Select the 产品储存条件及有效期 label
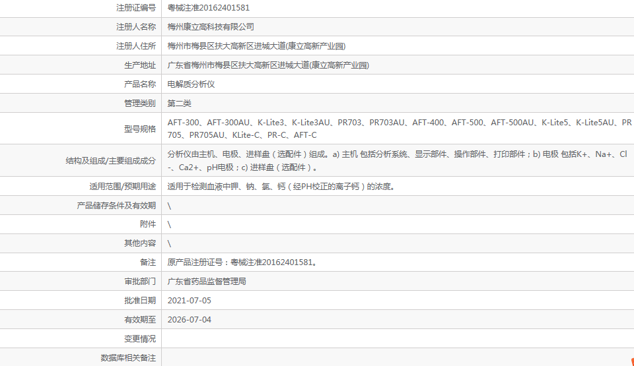This screenshot has height=366, width=634. pyautogui.click(x=116, y=205)
